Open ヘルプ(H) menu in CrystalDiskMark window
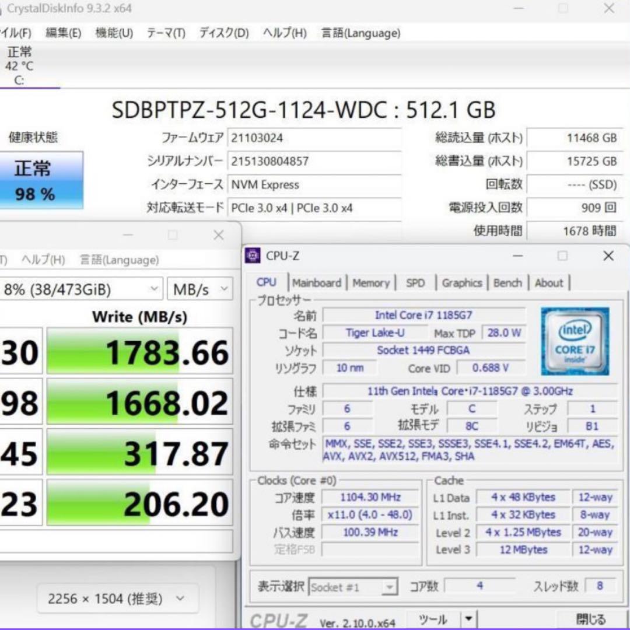 (x=43, y=260)
